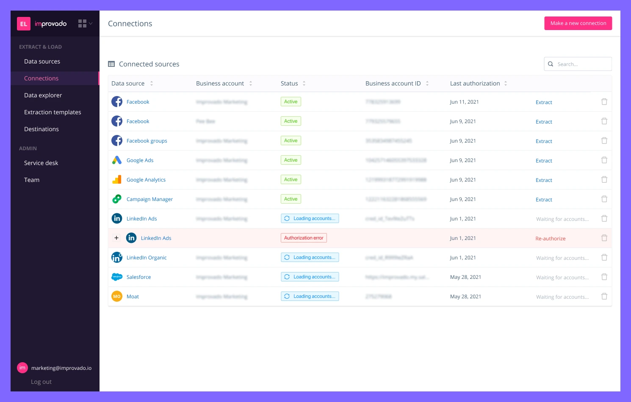Select the Salesforce source icon
The width and height of the screenshot is (631, 402).
point(117,277)
